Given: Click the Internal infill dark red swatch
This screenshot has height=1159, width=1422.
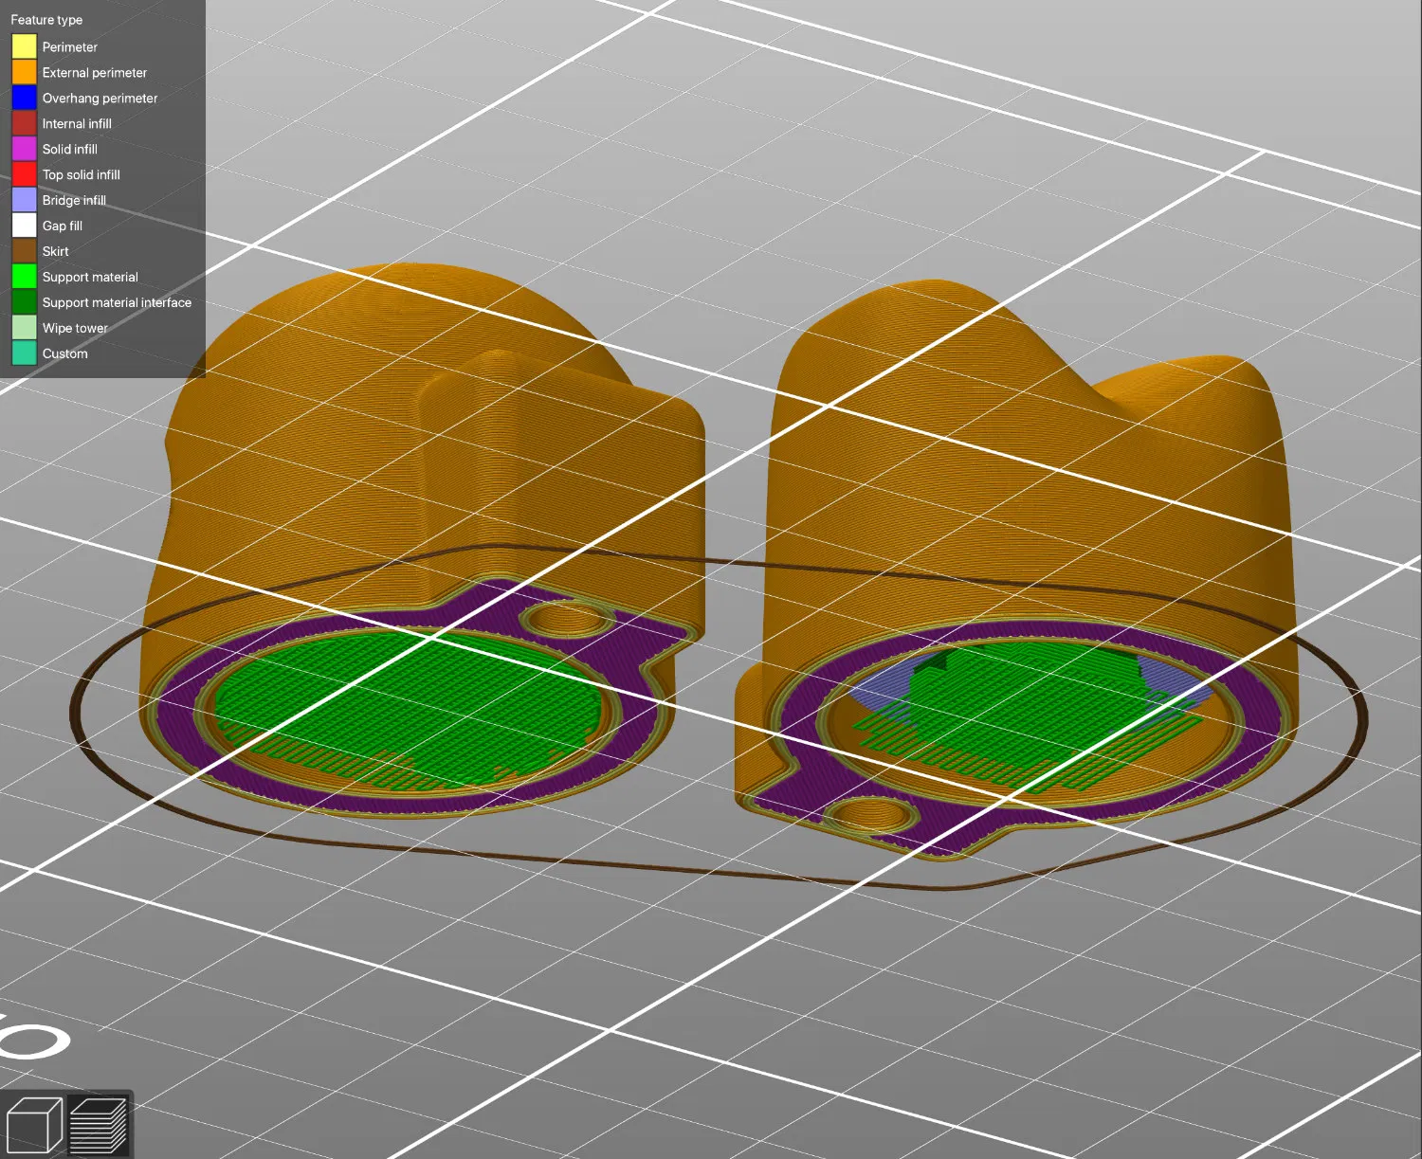Looking at the screenshot, I should pyautogui.click(x=24, y=123).
